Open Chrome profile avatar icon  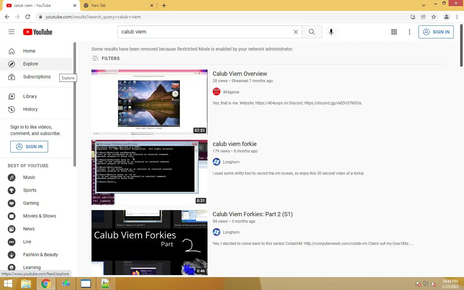point(446,17)
